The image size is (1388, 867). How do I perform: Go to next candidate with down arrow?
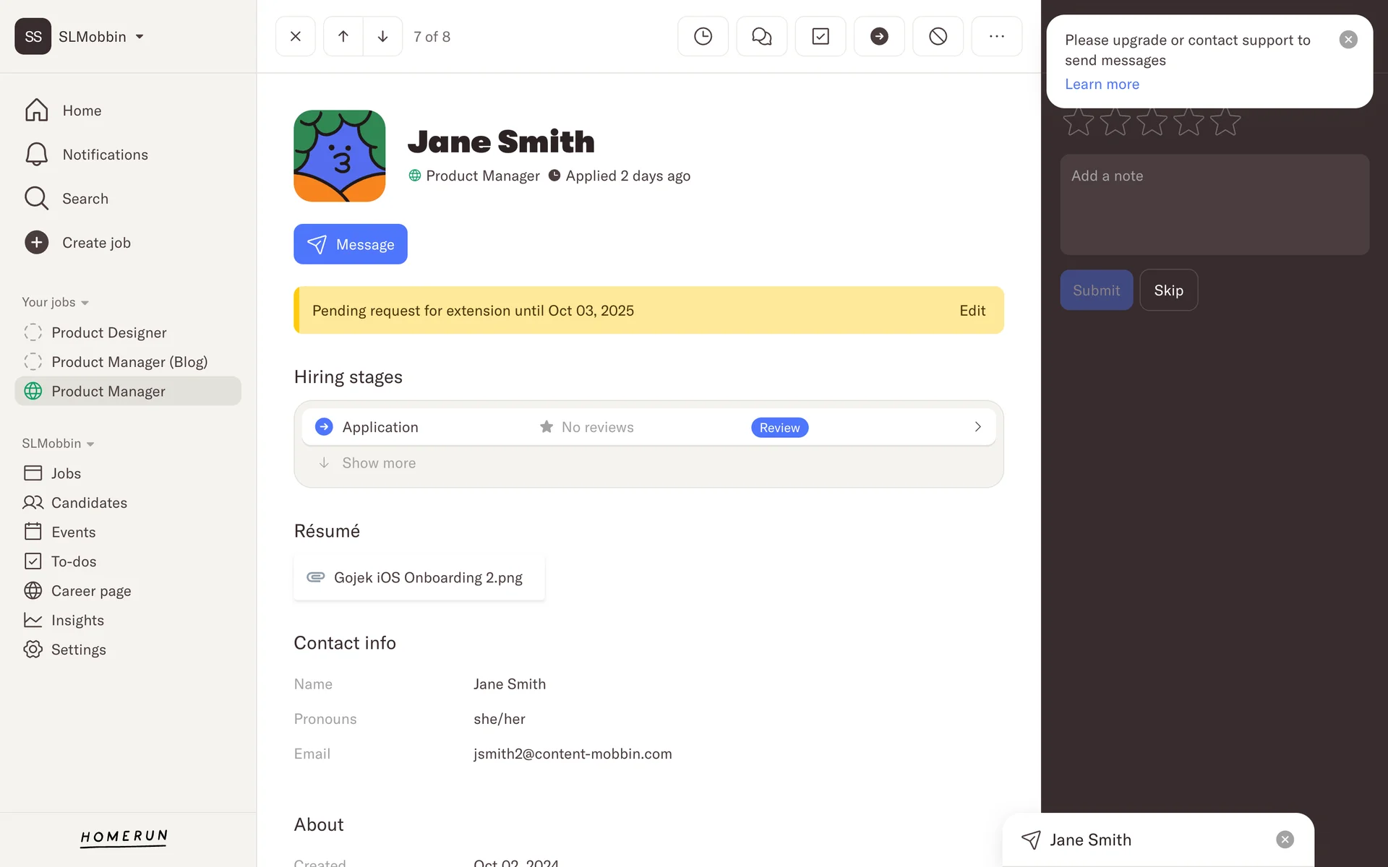[382, 36]
